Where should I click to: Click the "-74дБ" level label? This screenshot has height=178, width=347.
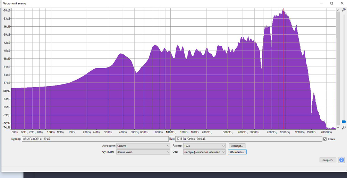pyautogui.click(x=6, y=128)
